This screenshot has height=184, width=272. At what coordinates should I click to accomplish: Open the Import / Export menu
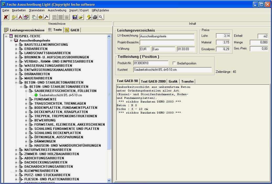click(x=79, y=10)
